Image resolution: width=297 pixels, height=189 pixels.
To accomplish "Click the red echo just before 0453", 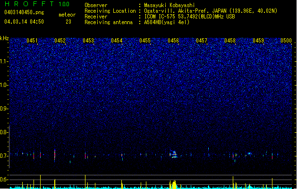I will (85, 155).
